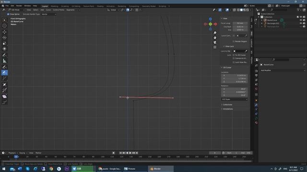The height and width of the screenshot is (172, 307).
Task: Expand the BezierCurve outliner item
Action: (x=262, y=20)
